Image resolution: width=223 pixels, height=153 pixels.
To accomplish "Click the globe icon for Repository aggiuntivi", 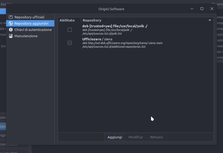I will [x=11, y=23].
